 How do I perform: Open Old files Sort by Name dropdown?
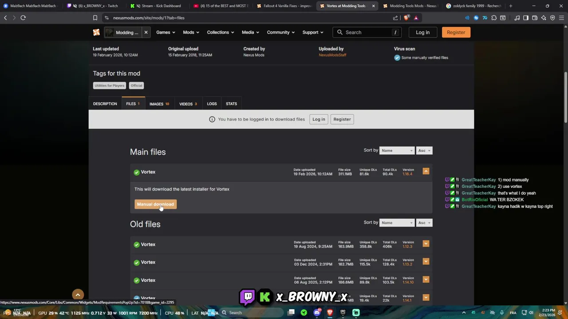click(397, 223)
